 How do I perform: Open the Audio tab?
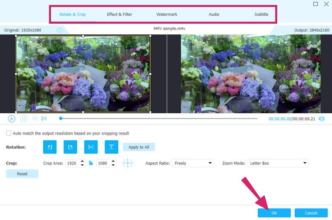[214, 15]
